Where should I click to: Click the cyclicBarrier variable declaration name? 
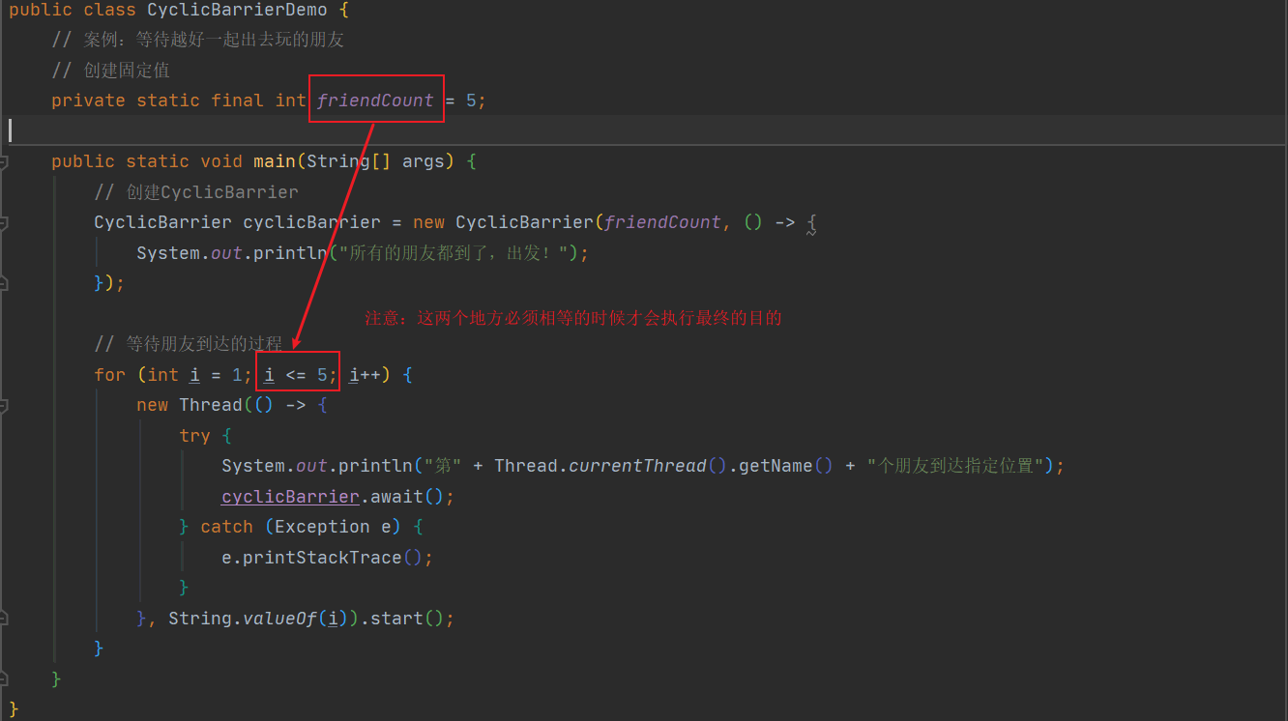pyautogui.click(x=311, y=222)
